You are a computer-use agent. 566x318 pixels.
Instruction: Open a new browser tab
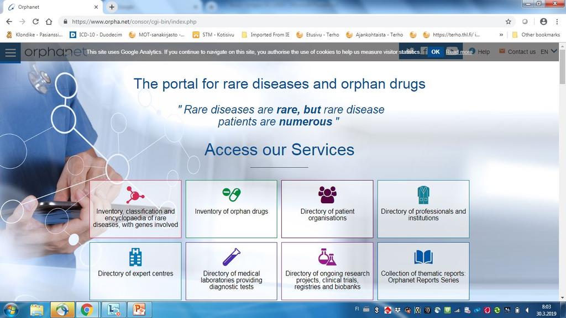pyautogui.click(x=112, y=7)
